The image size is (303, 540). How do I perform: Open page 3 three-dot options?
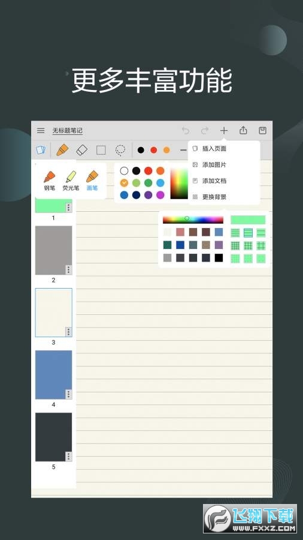(69, 332)
